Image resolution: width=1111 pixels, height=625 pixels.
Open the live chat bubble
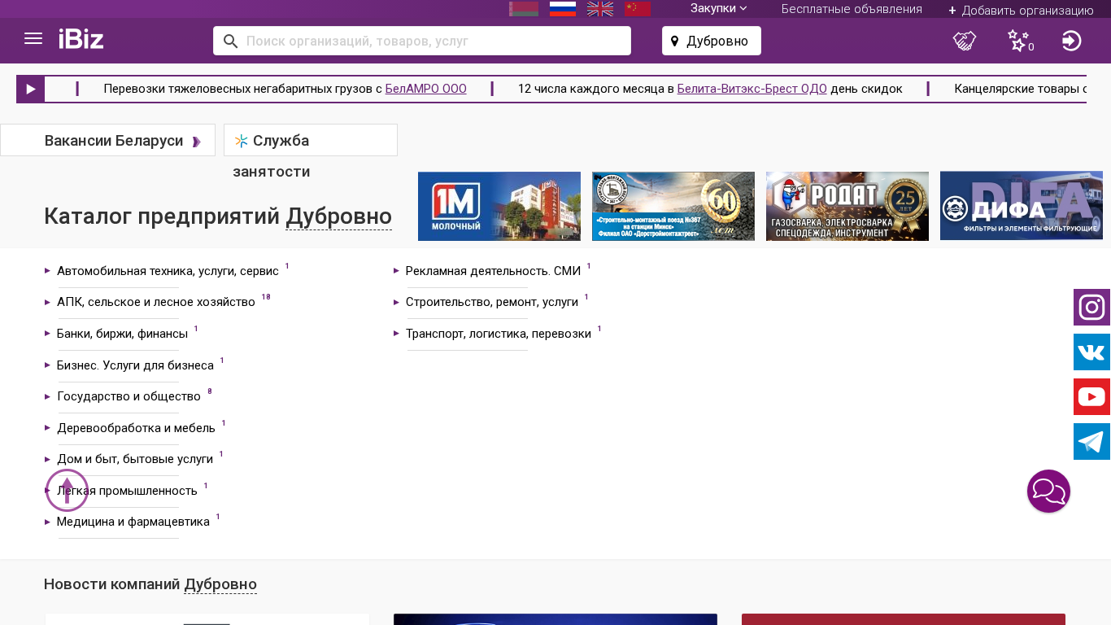tap(1048, 492)
